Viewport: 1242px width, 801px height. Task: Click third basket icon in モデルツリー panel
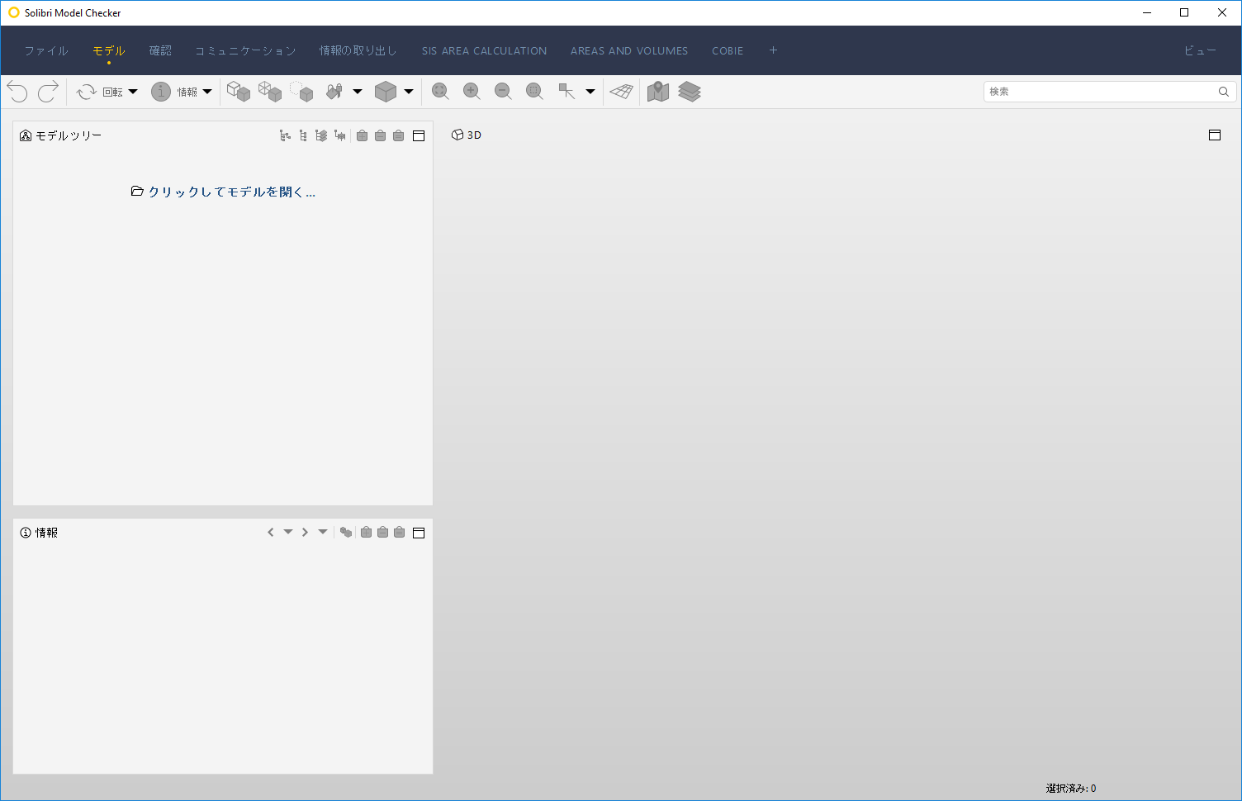pyautogui.click(x=398, y=135)
